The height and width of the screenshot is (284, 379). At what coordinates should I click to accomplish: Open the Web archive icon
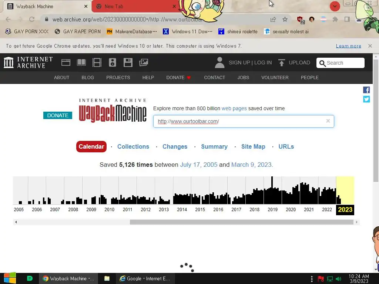[66, 62]
